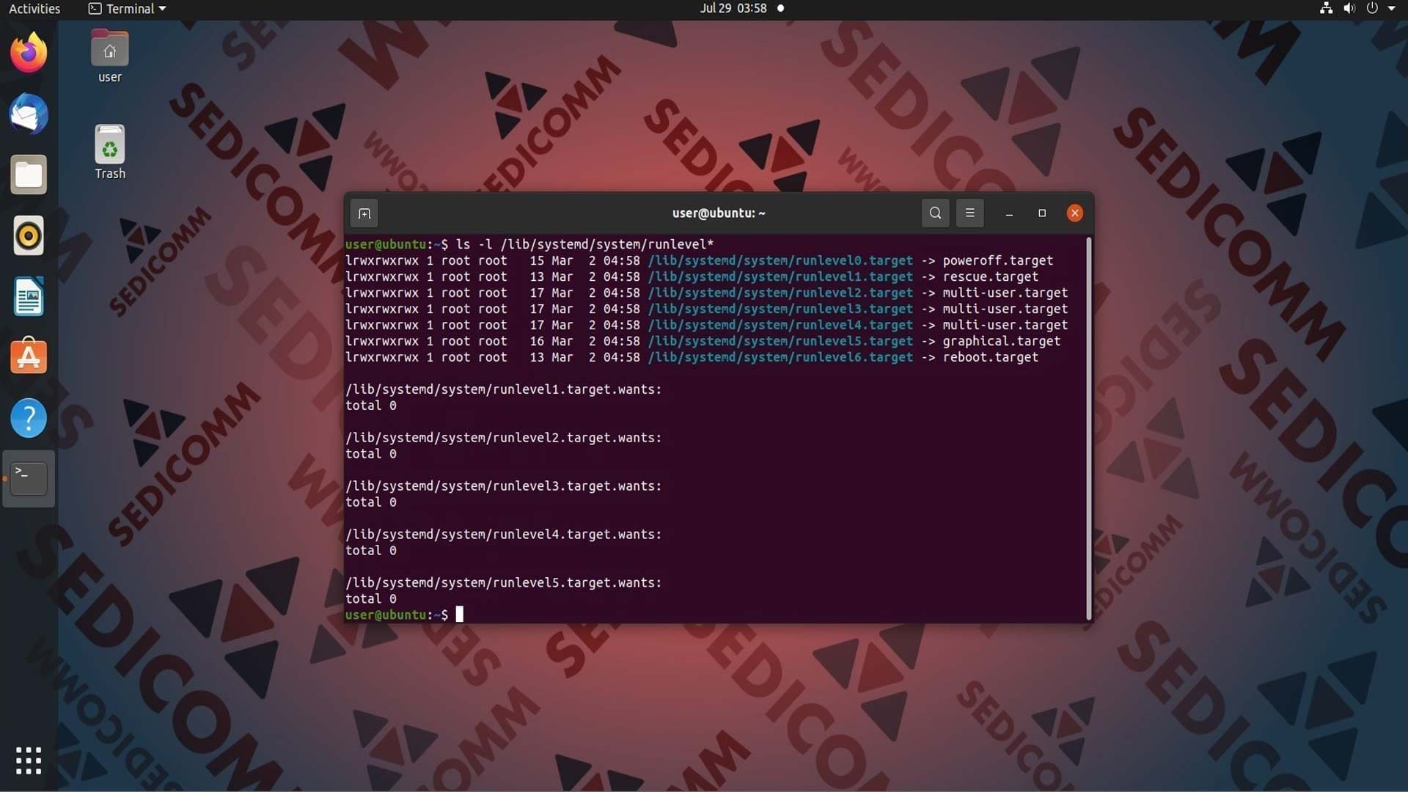Launch LibreOffice Writer from the dock
Screen dimensions: 1408x792
[x=29, y=296]
